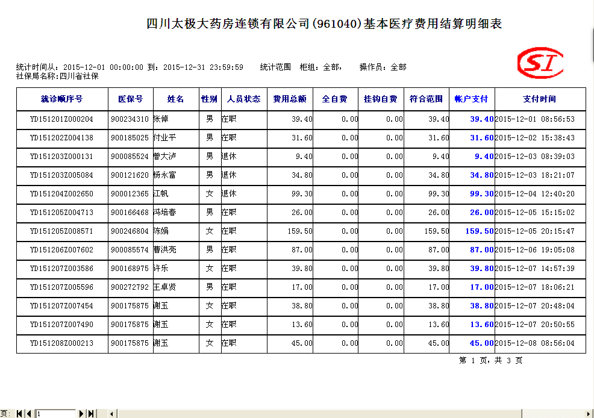
Task: Click the 姓名 column header
Action: point(175,99)
